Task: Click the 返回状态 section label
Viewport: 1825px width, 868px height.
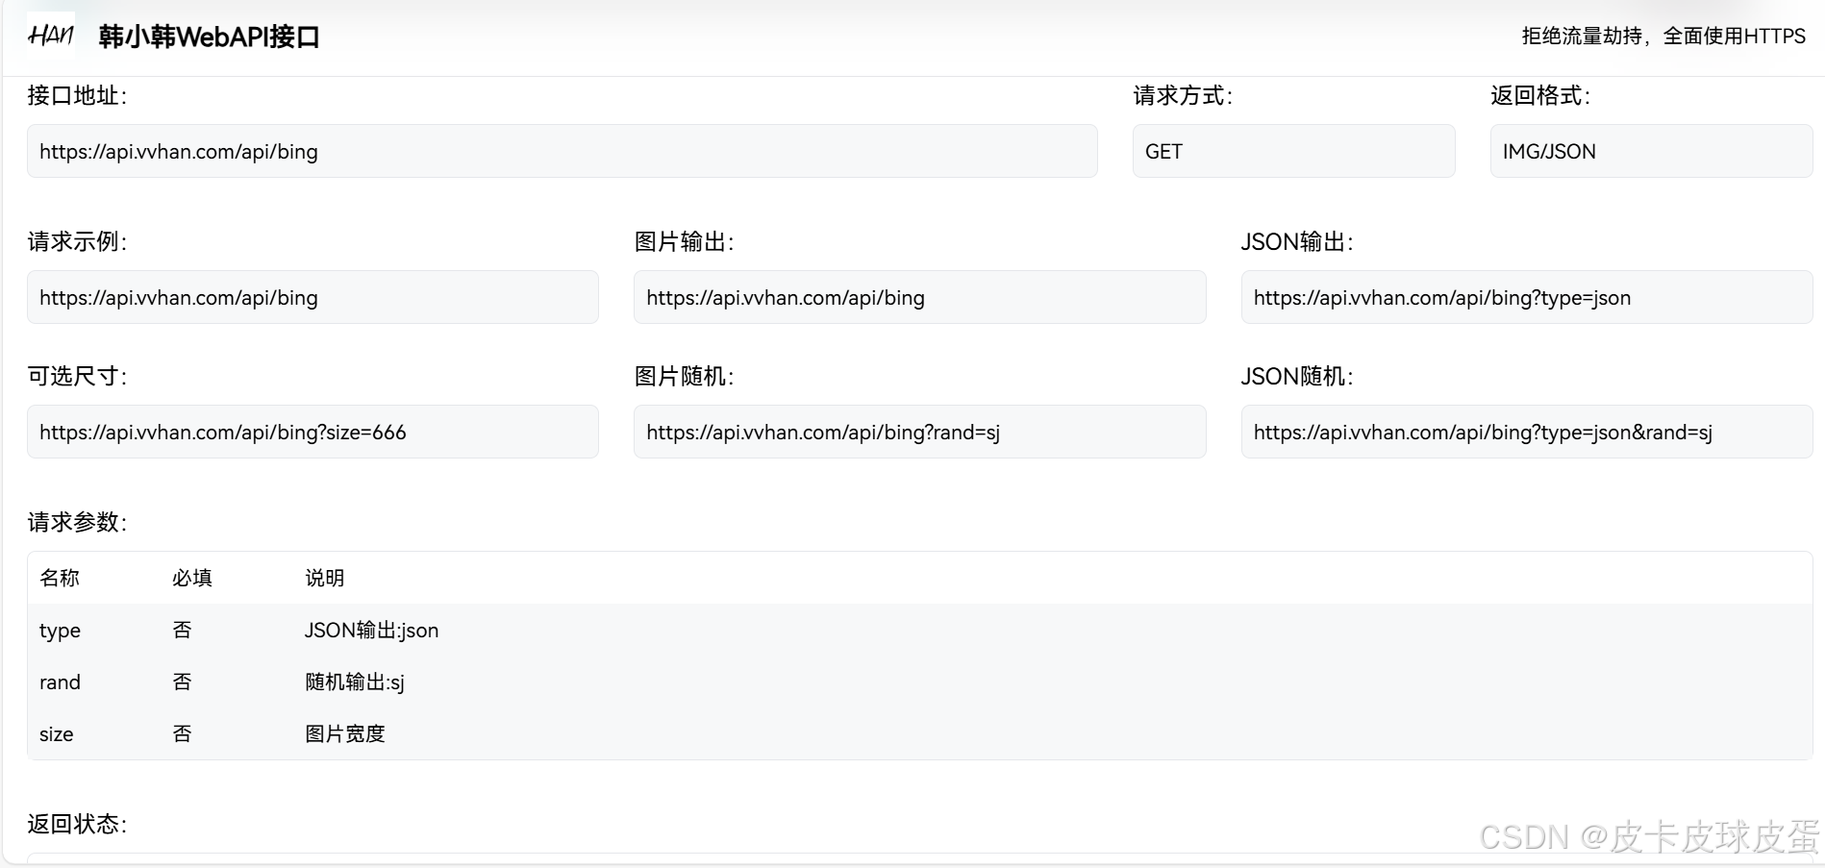Action: coord(77,823)
